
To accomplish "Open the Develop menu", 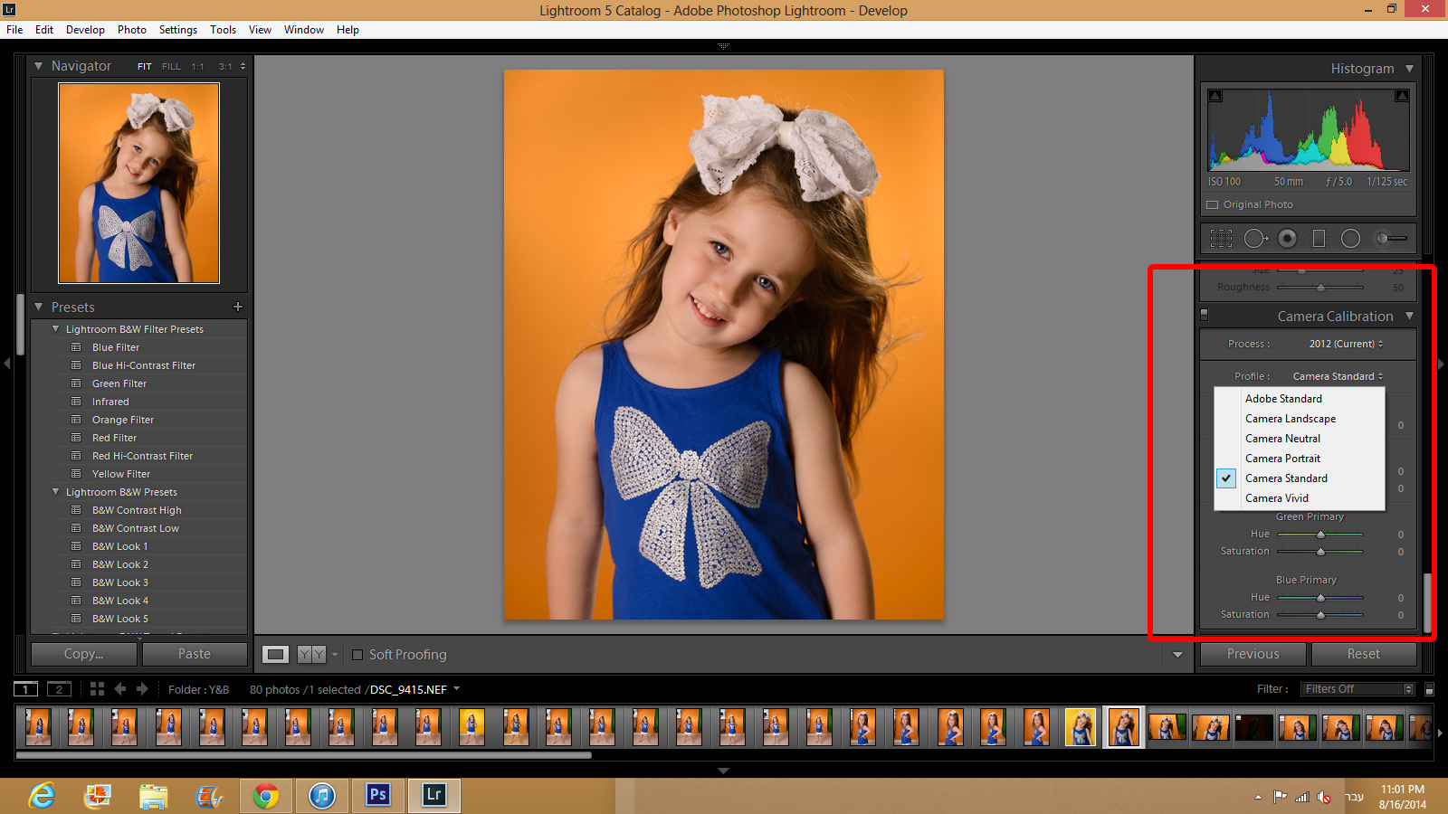I will [x=85, y=30].
